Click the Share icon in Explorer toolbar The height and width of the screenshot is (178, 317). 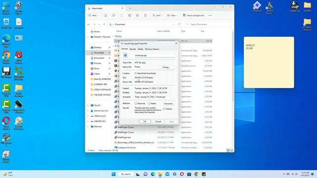click(138, 15)
